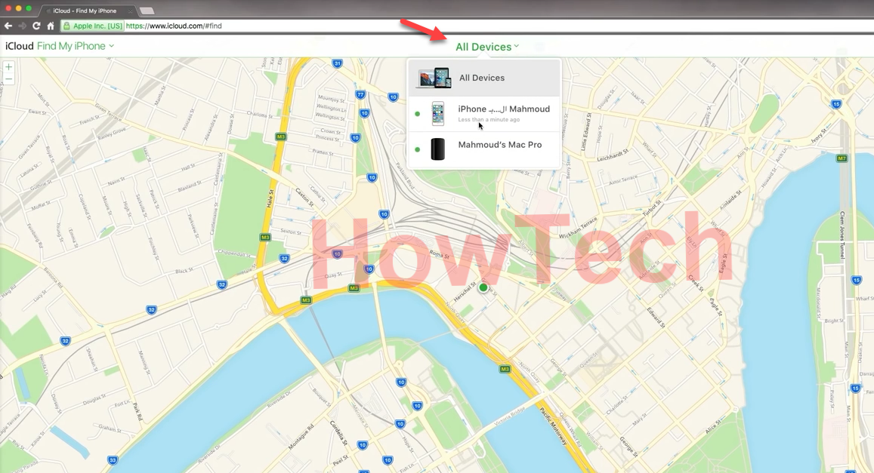Screen dimensions: 874x473
Task: Click the Hale St label on the map
Action: (270, 198)
